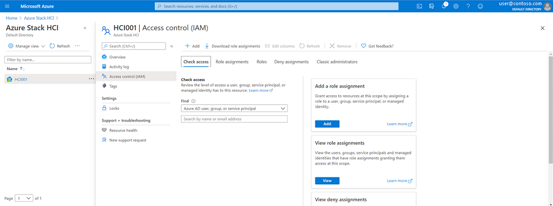
Task: Click Search by name or email address field
Action: coord(234,119)
